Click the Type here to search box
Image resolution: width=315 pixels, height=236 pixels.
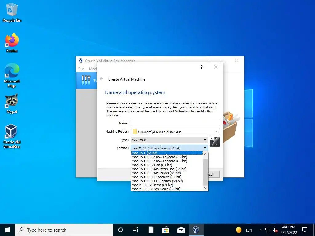click(64, 230)
